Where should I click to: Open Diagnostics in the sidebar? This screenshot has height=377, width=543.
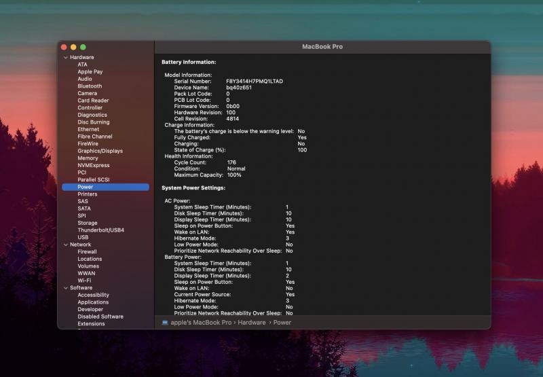pyautogui.click(x=92, y=115)
